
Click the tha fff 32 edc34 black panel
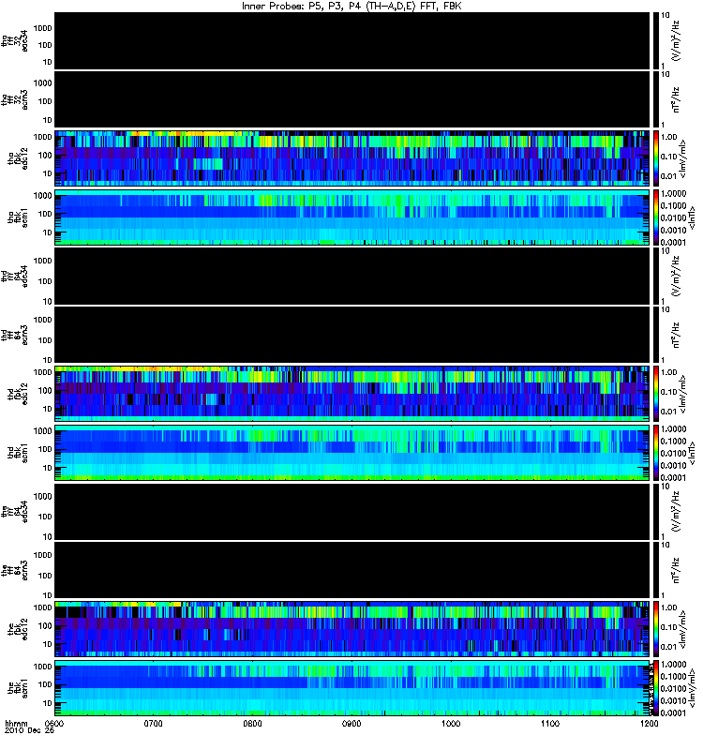(x=352, y=41)
